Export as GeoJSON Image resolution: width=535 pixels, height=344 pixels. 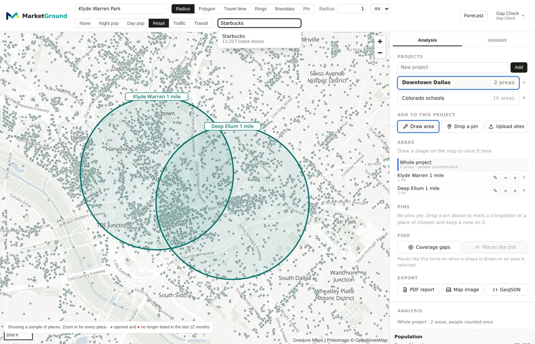[506, 290]
